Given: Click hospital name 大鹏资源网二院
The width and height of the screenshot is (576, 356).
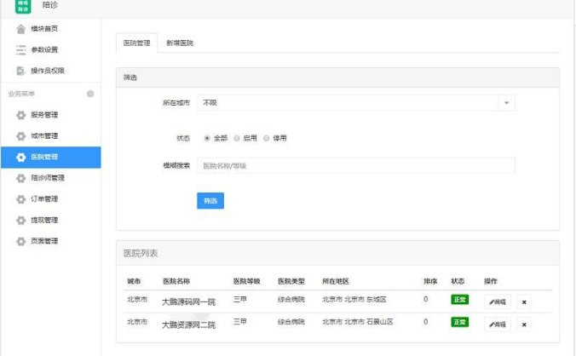Looking at the screenshot, I should tap(188, 324).
